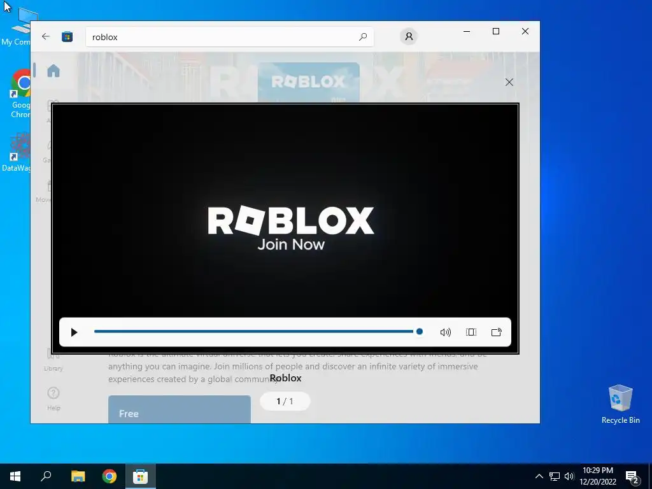Open the system volume tray icon

point(569,476)
